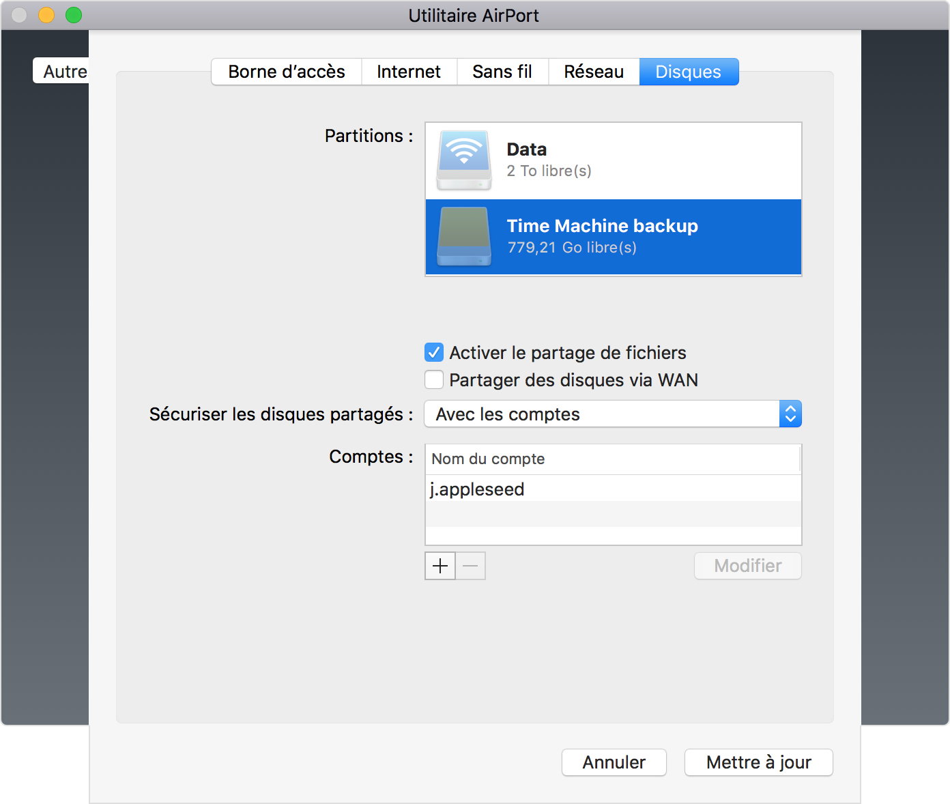This screenshot has width=950, height=804.
Task: Open the Sans fil tab
Action: (x=502, y=72)
